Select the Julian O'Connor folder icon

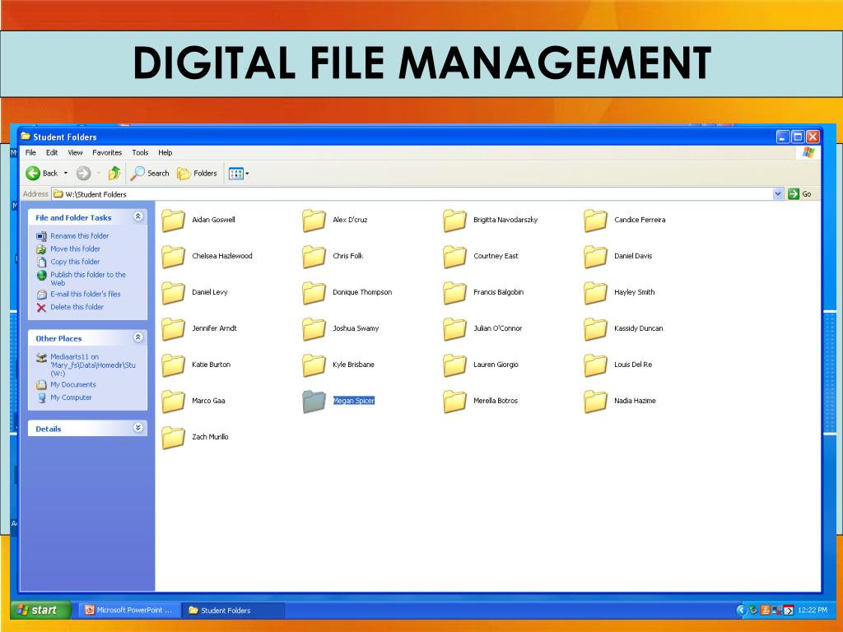coord(454,329)
